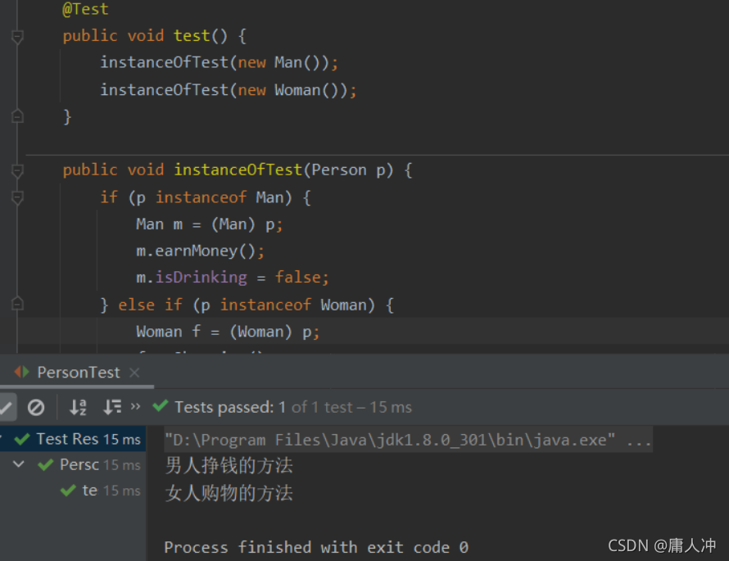Close the PersonTest run tab
The image size is (729, 561).
coord(134,373)
